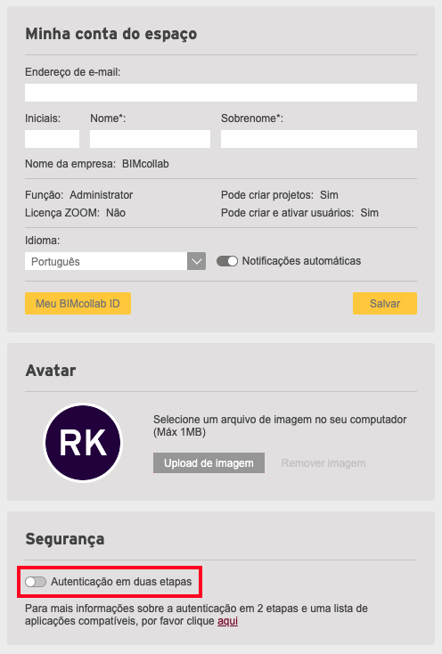Click the Avatar section heading
This screenshot has height=654, width=442.
[51, 371]
